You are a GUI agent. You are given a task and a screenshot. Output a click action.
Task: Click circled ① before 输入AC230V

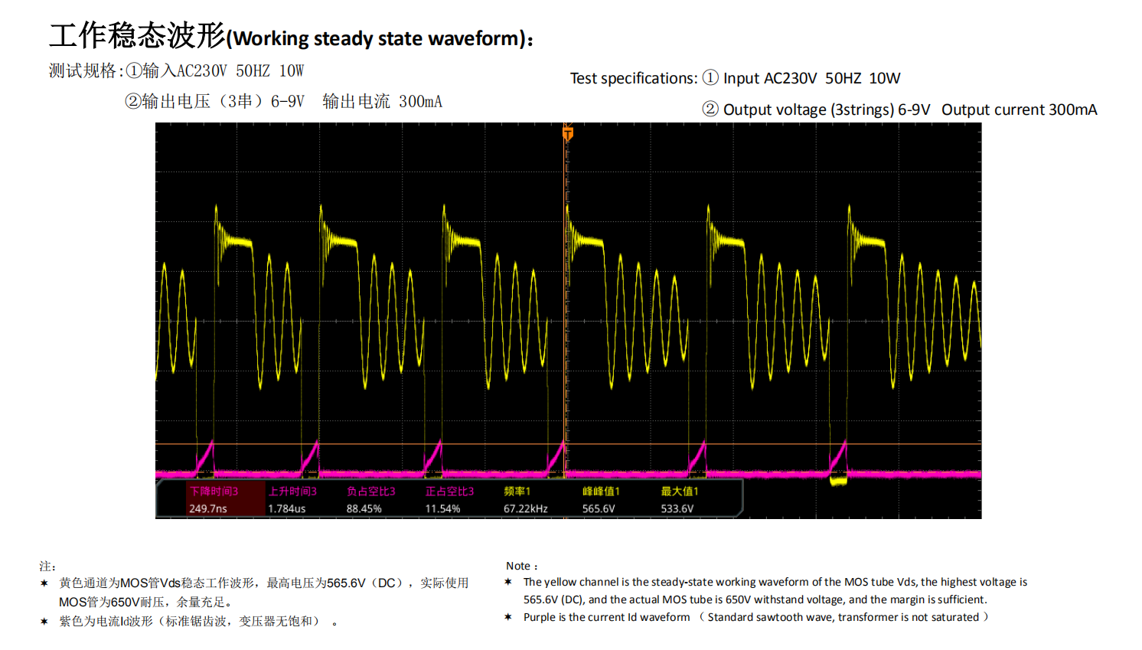tap(133, 71)
